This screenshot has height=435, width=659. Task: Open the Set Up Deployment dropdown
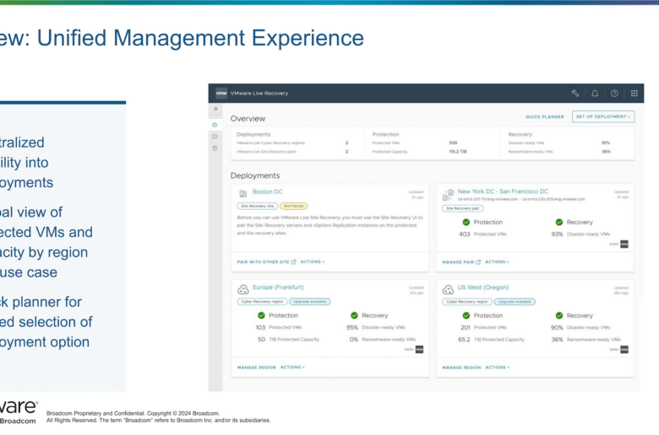(x=603, y=116)
